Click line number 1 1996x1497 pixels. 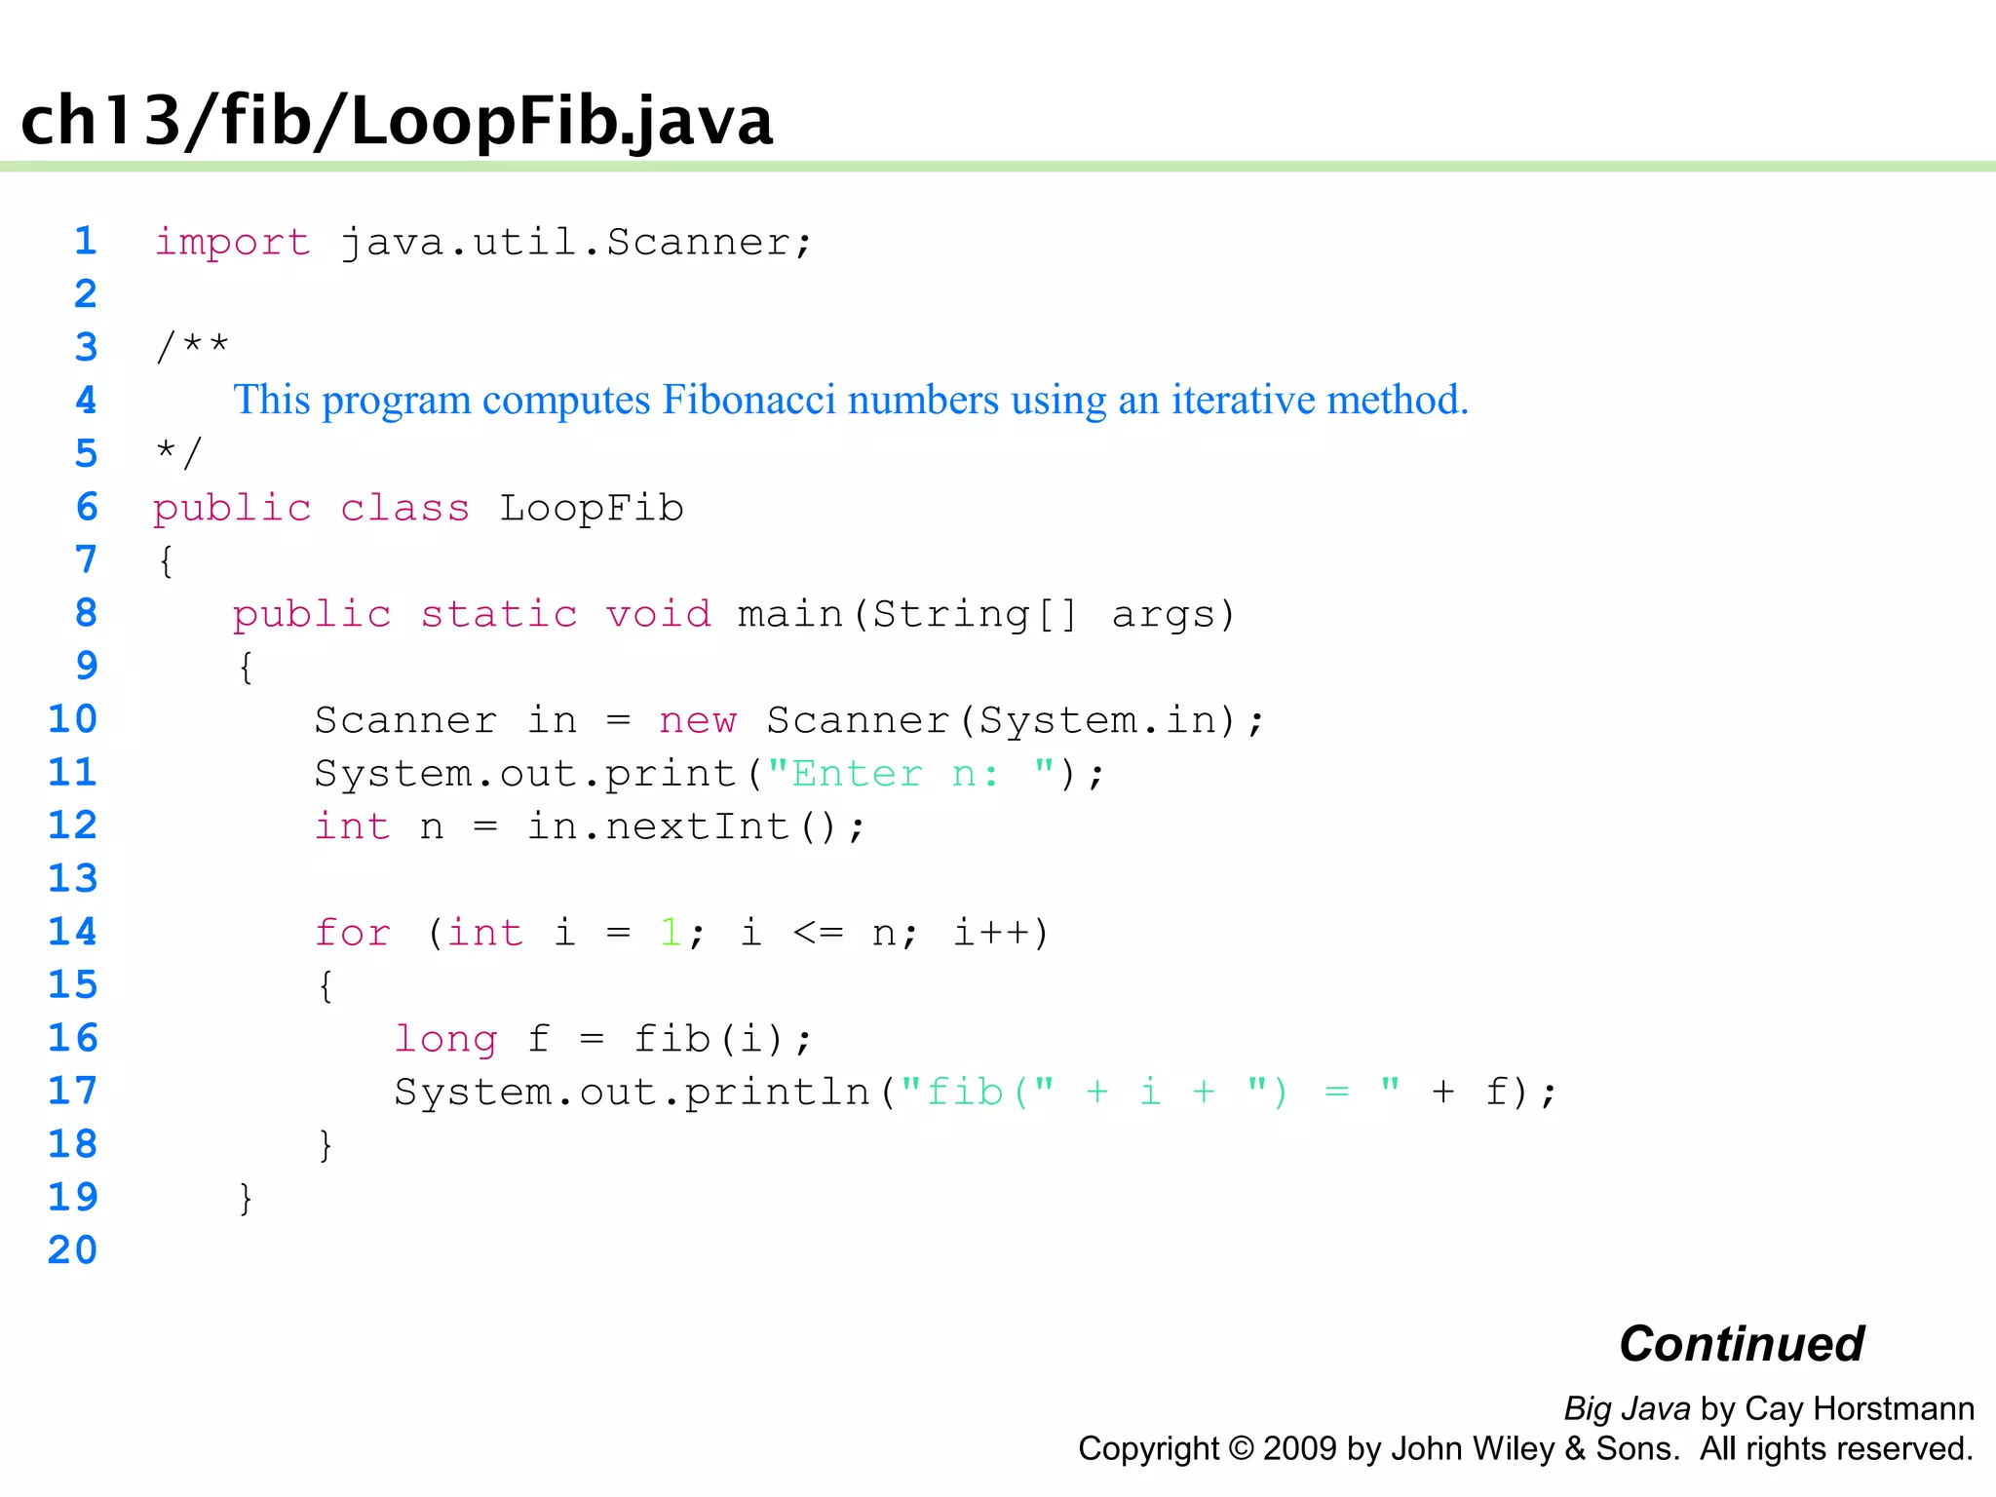[x=86, y=241]
